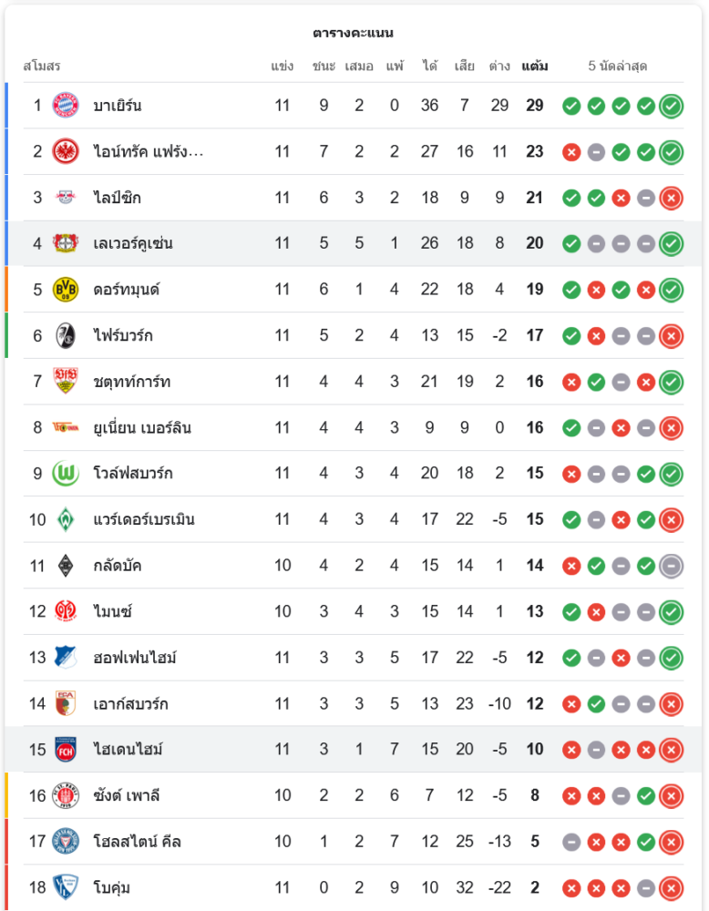709x911 pixels.
Task: Click the แต้ม points column header
Action: 535,67
